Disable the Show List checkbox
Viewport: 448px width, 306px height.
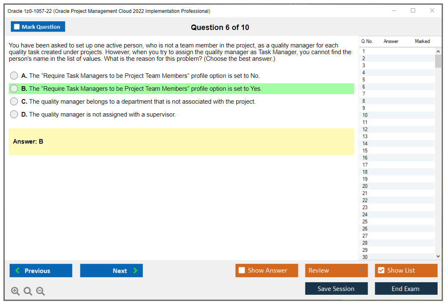coord(381,270)
